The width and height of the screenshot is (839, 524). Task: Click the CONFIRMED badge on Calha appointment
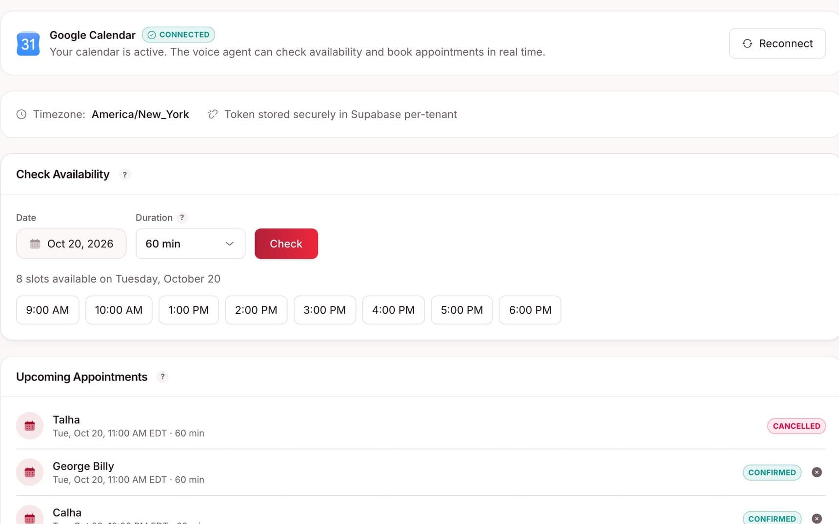(772, 518)
